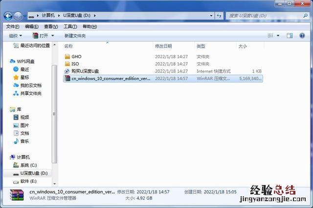Open the 查看(V) menu
313x208 pixels.
click(x=51, y=26)
